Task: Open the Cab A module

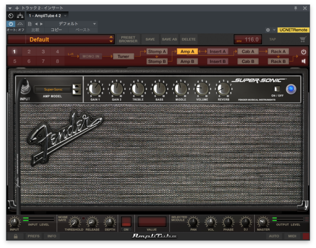Action: 248,51
